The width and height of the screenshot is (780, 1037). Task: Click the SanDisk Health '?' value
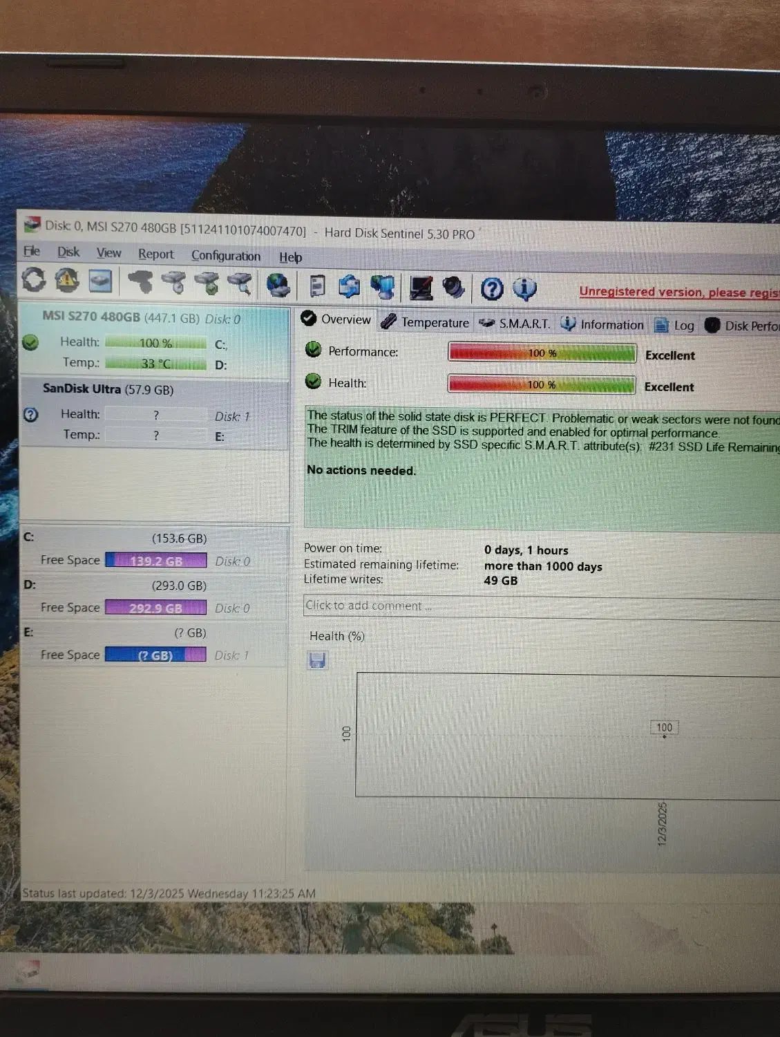click(156, 415)
